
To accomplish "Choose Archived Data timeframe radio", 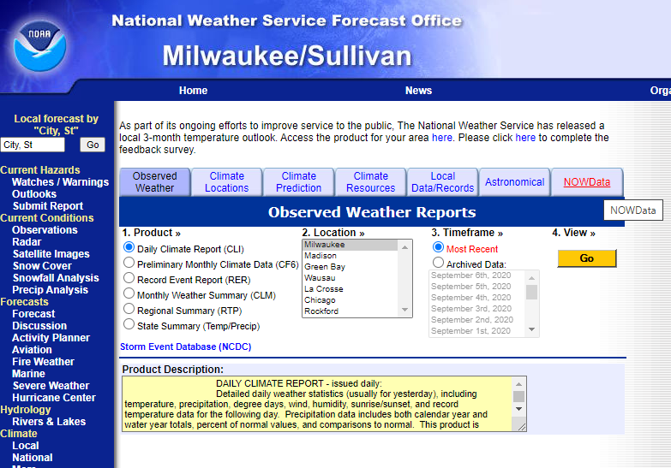I will pos(438,263).
